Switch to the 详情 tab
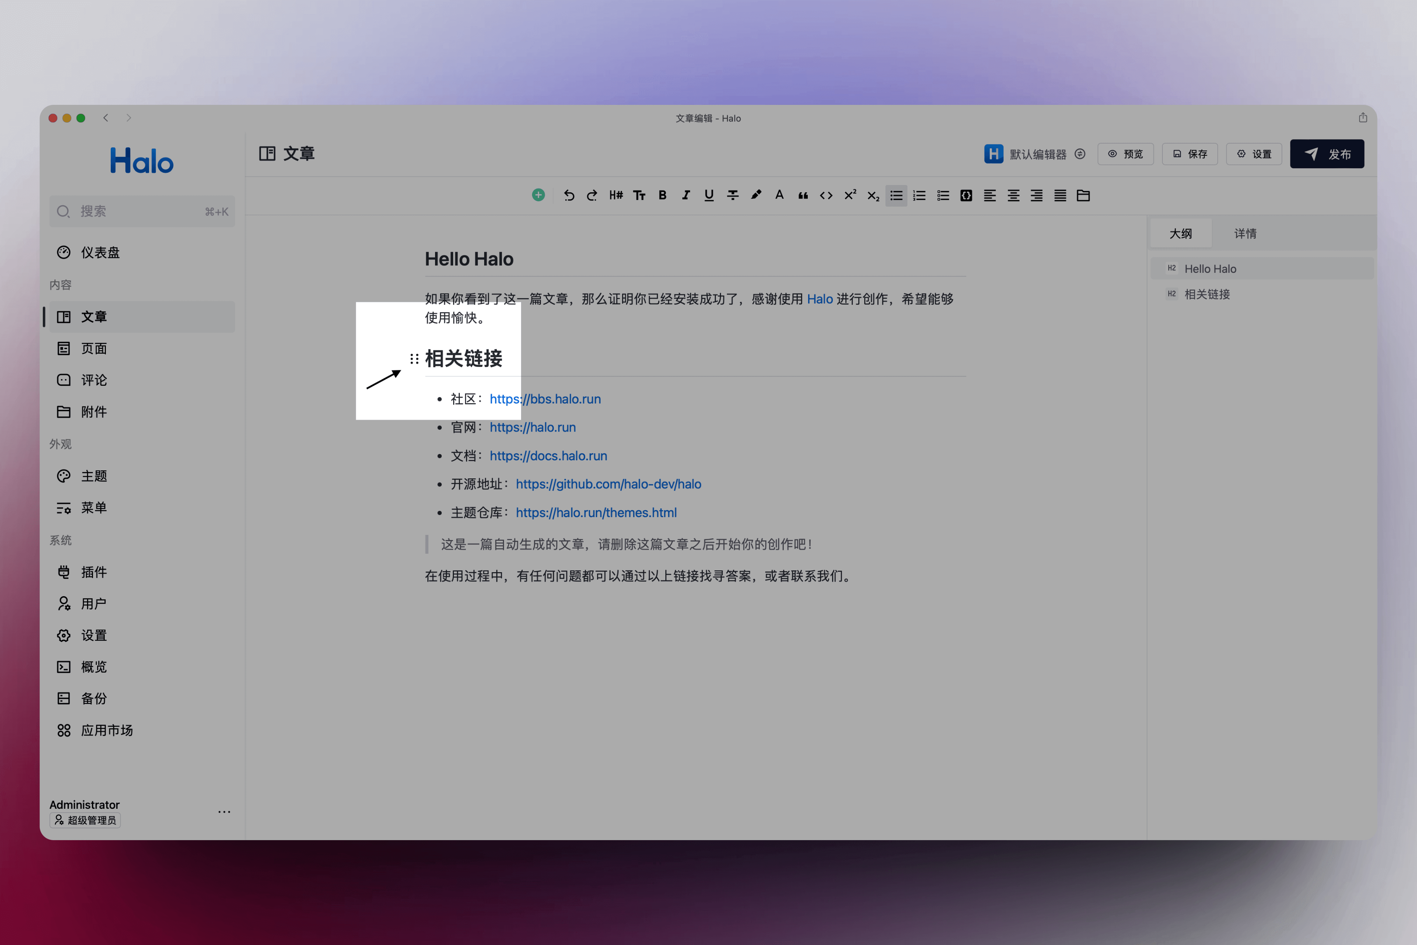This screenshot has width=1417, height=945. [x=1245, y=233]
